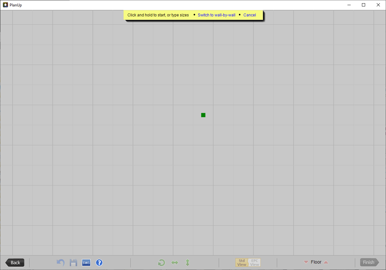Rotate the plan with circular arrow
The width and height of the screenshot is (386, 270).
click(x=162, y=263)
